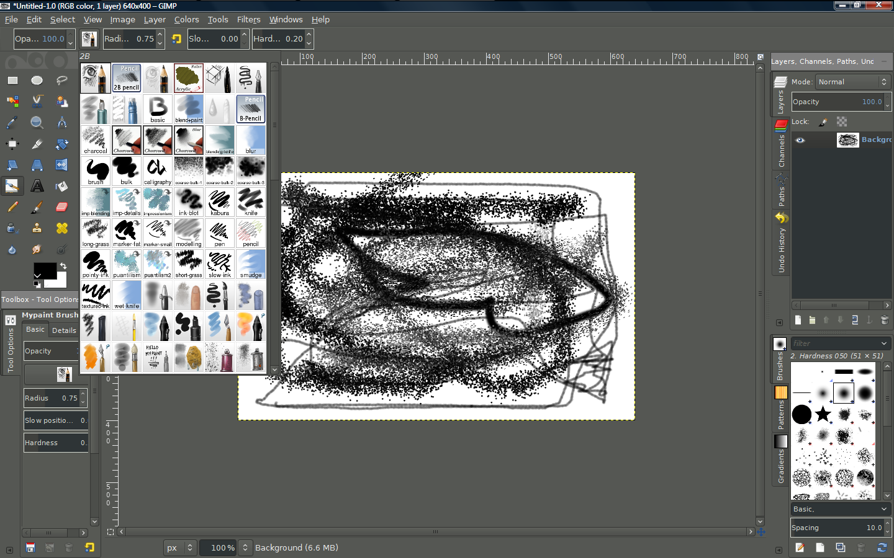894x558 pixels.
Task: Open the layers dock tab menu arrow
Action: 779,322
